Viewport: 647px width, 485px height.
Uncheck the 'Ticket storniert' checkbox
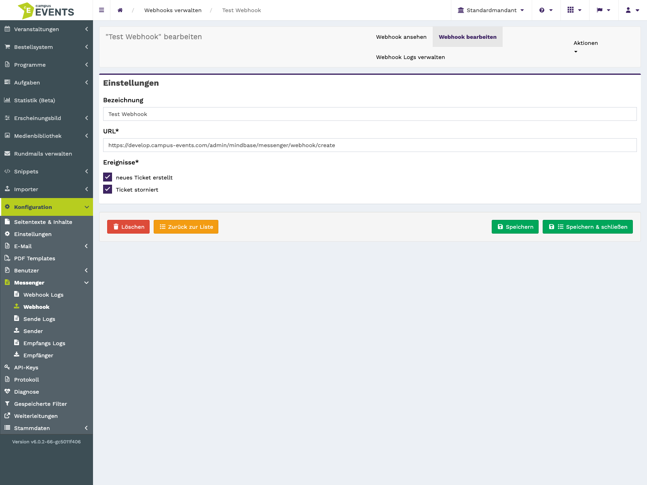click(x=108, y=189)
